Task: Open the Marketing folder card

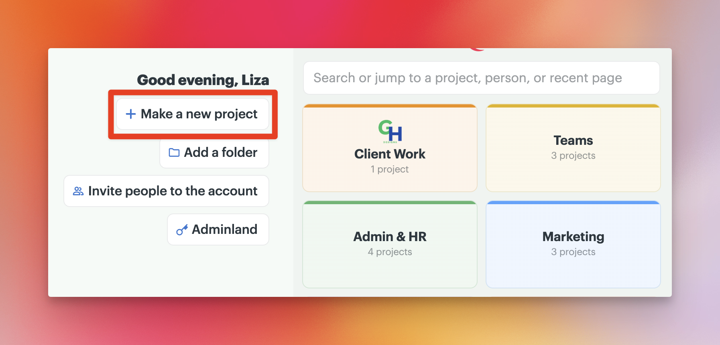Action: click(573, 244)
